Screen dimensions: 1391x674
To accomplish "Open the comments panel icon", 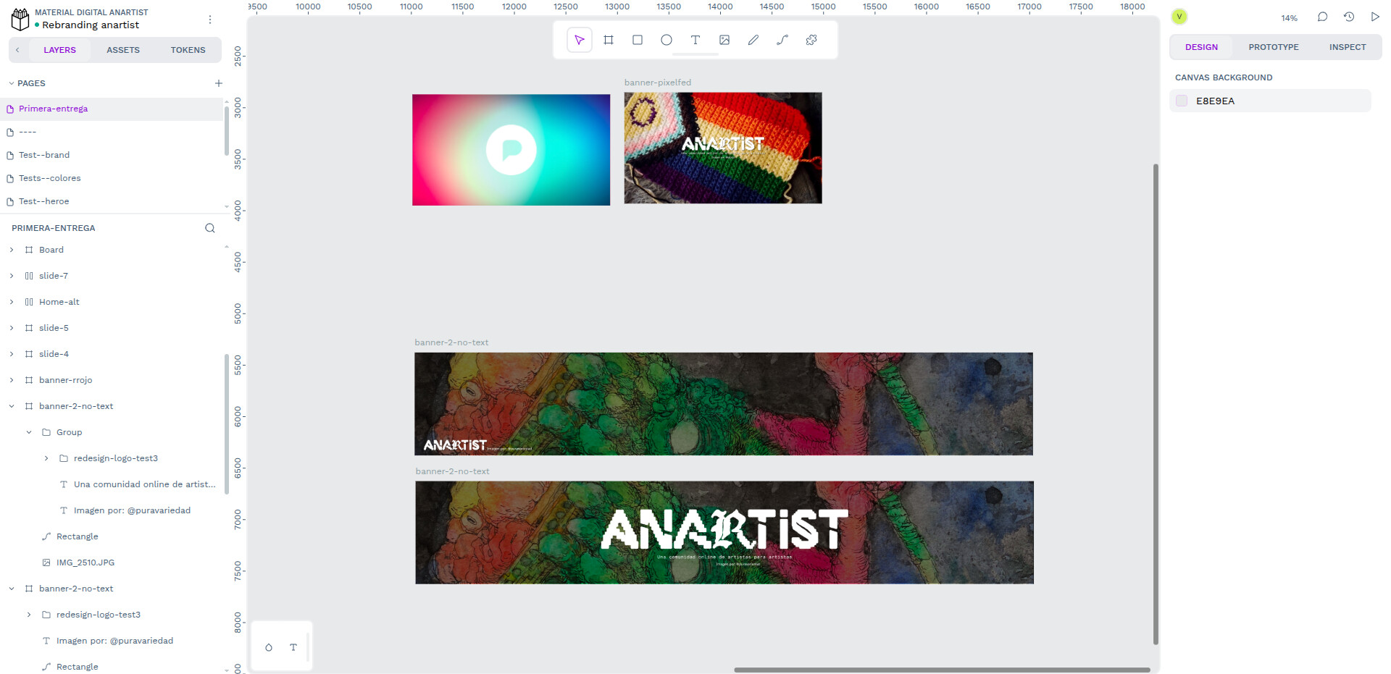I will [x=1322, y=17].
